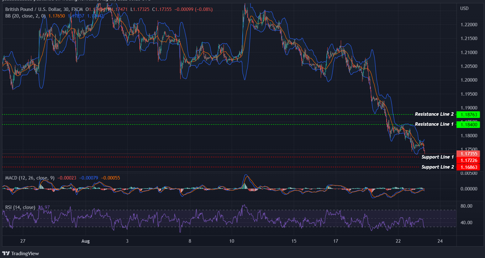The height and width of the screenshot is (258, 485).
Task: Select the MACD (12, 26, close, 9) legend
Action: coord(29,178)
